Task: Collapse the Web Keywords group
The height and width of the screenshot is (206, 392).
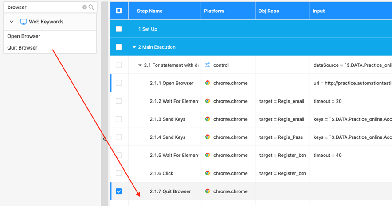Action: [x=12, y=22]
